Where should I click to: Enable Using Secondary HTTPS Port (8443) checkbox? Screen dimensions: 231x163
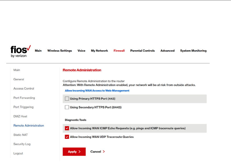(67, 107)
